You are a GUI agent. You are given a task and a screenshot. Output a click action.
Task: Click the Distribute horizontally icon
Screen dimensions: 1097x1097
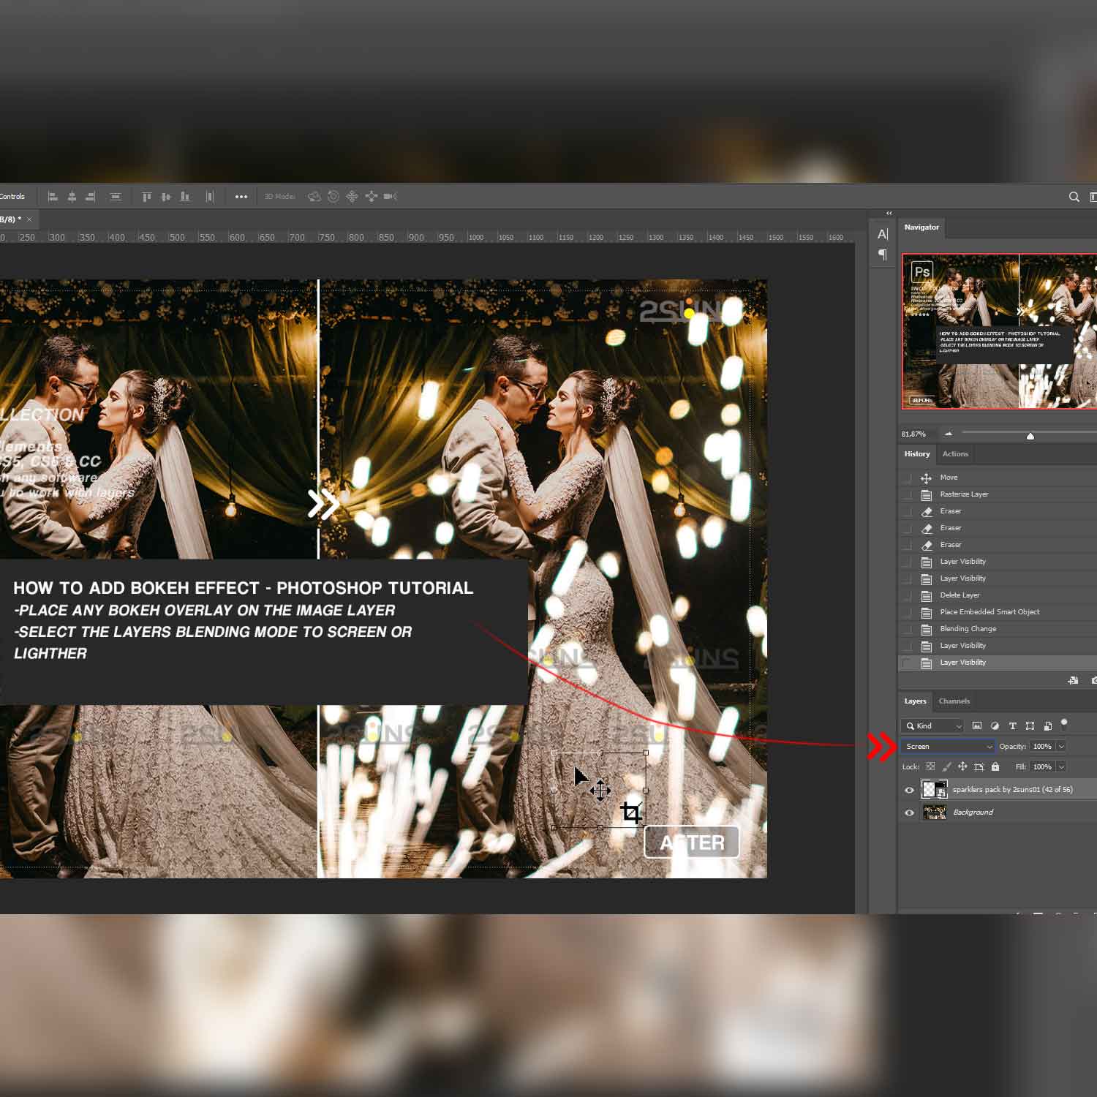(210, 197)
